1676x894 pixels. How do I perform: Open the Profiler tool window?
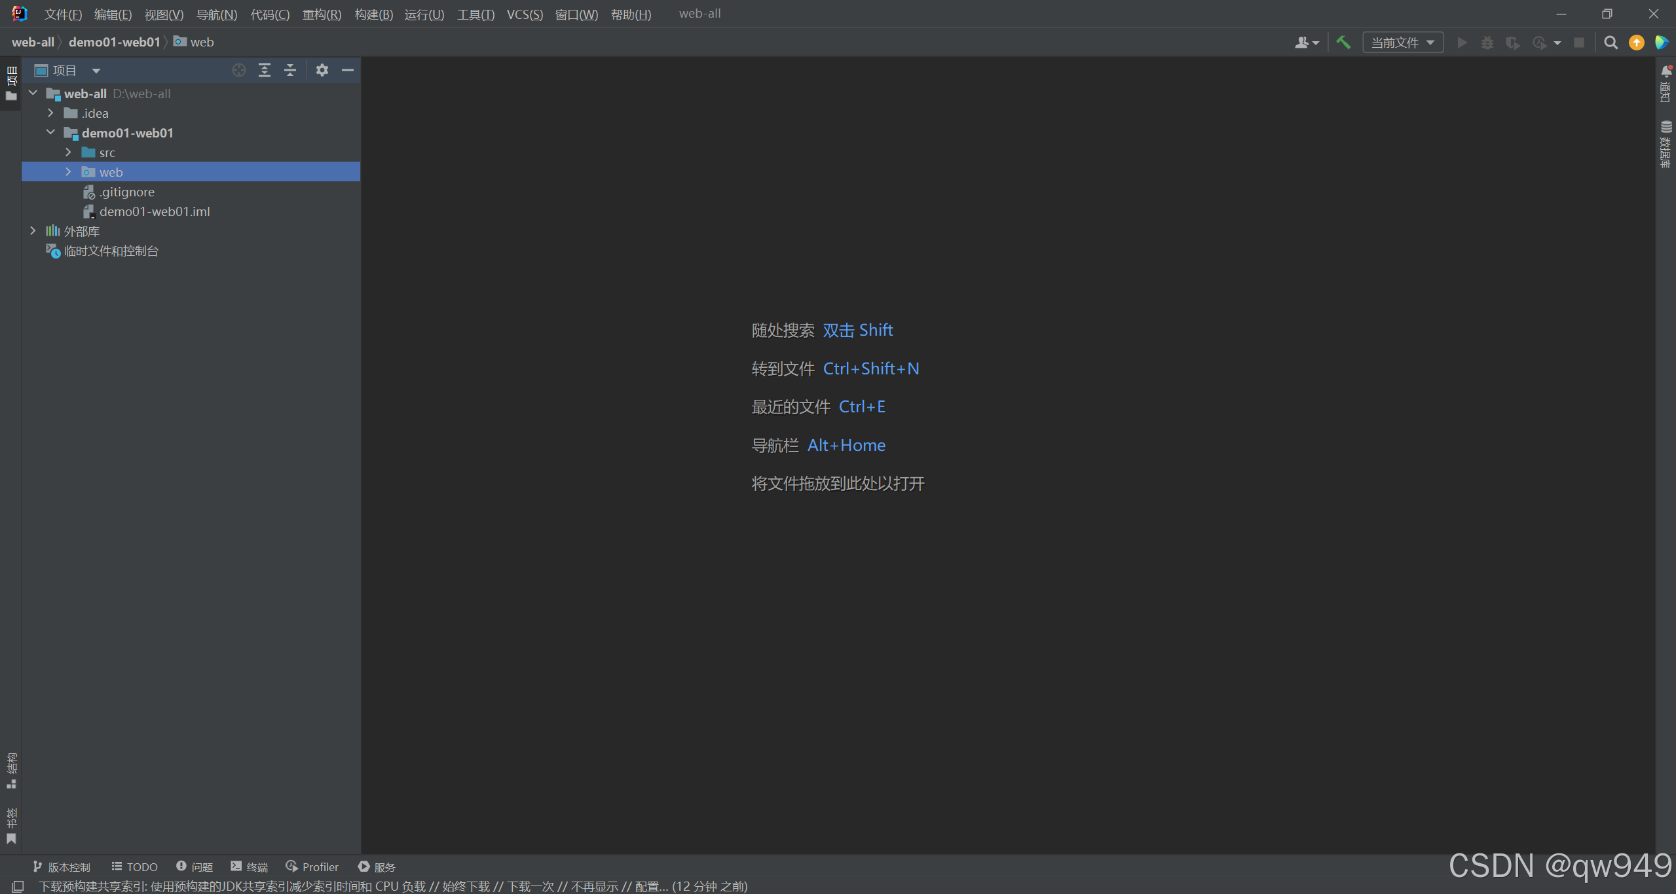click(x=312, y=867)
